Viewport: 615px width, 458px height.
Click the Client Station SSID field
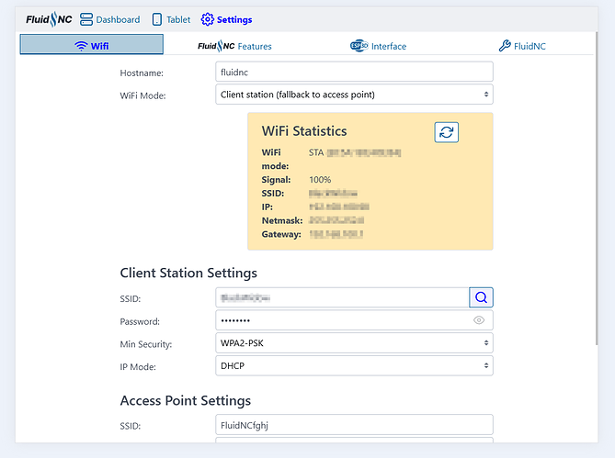342,296
